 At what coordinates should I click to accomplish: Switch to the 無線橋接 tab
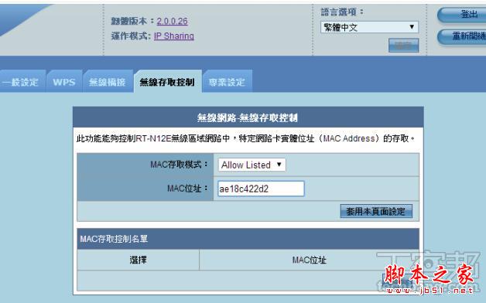[x=108, y=82]
